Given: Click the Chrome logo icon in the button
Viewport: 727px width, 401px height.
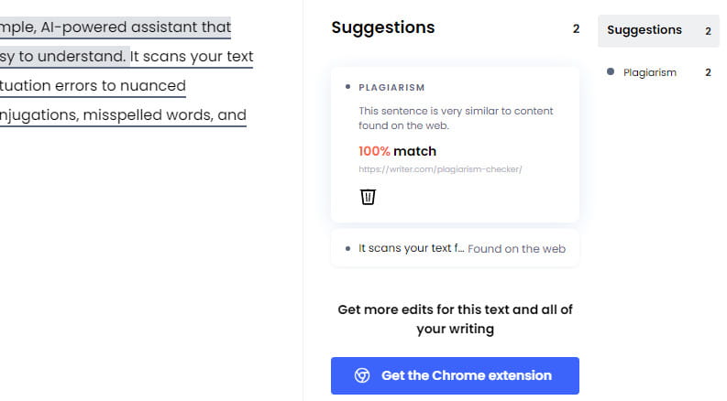Looking at the screenshot, I should [x=362, y=375].
